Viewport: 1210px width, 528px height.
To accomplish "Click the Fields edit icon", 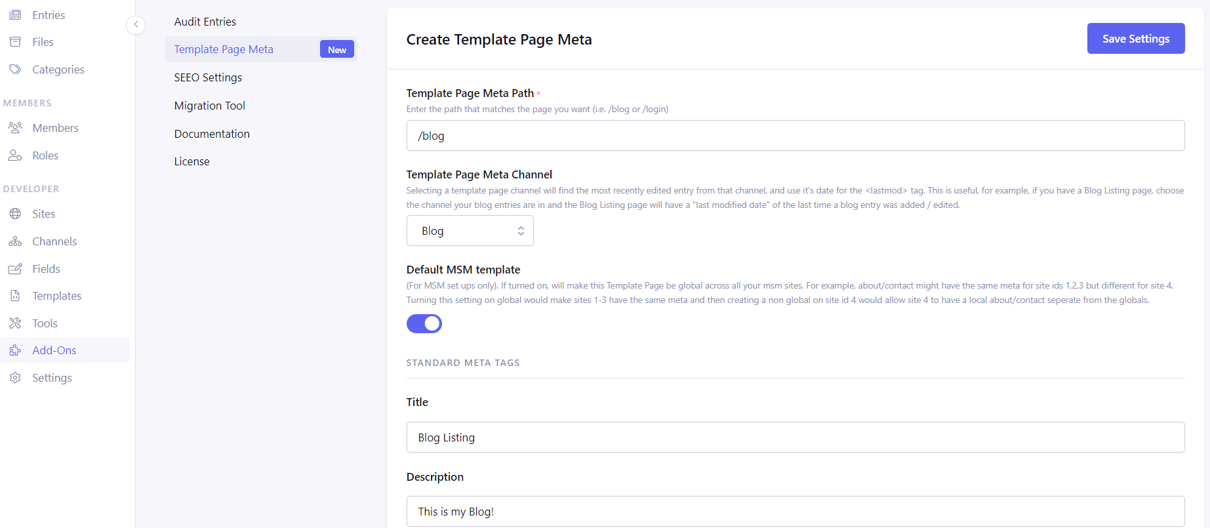I will (x=15, y=269).
